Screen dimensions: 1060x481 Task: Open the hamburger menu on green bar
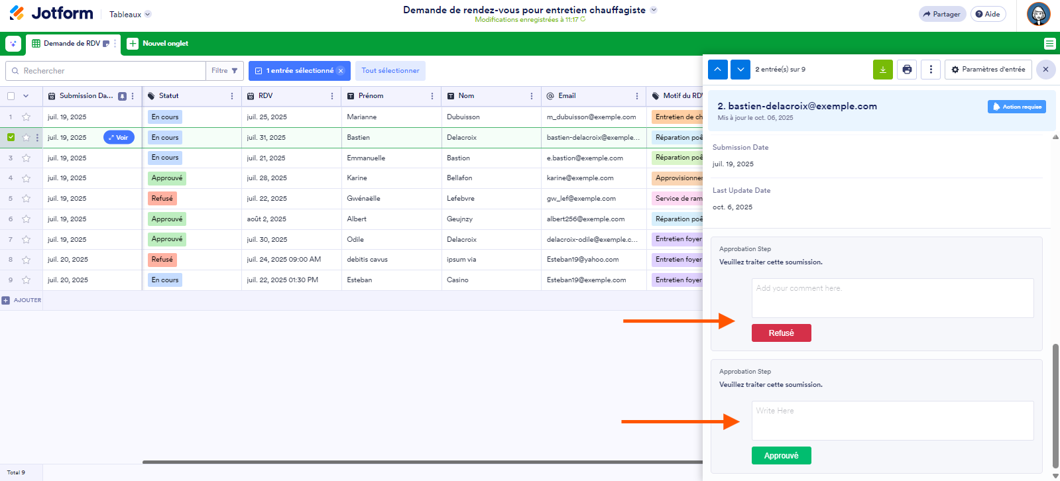pyautogui.click(x=1049, y=44)
